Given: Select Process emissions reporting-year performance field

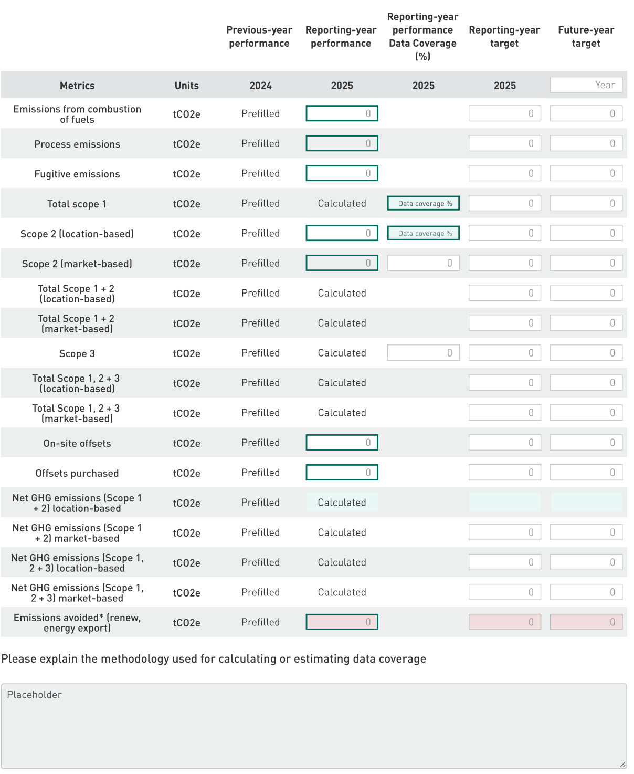Looking at the screenshot, I should pos(342,143).
